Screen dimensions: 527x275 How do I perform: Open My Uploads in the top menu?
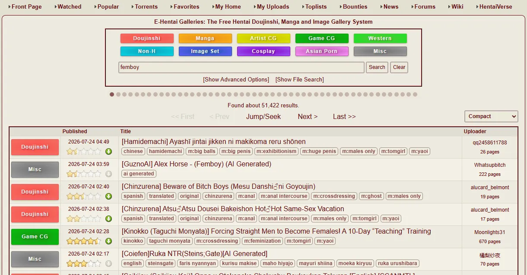[x=273, y=6]
